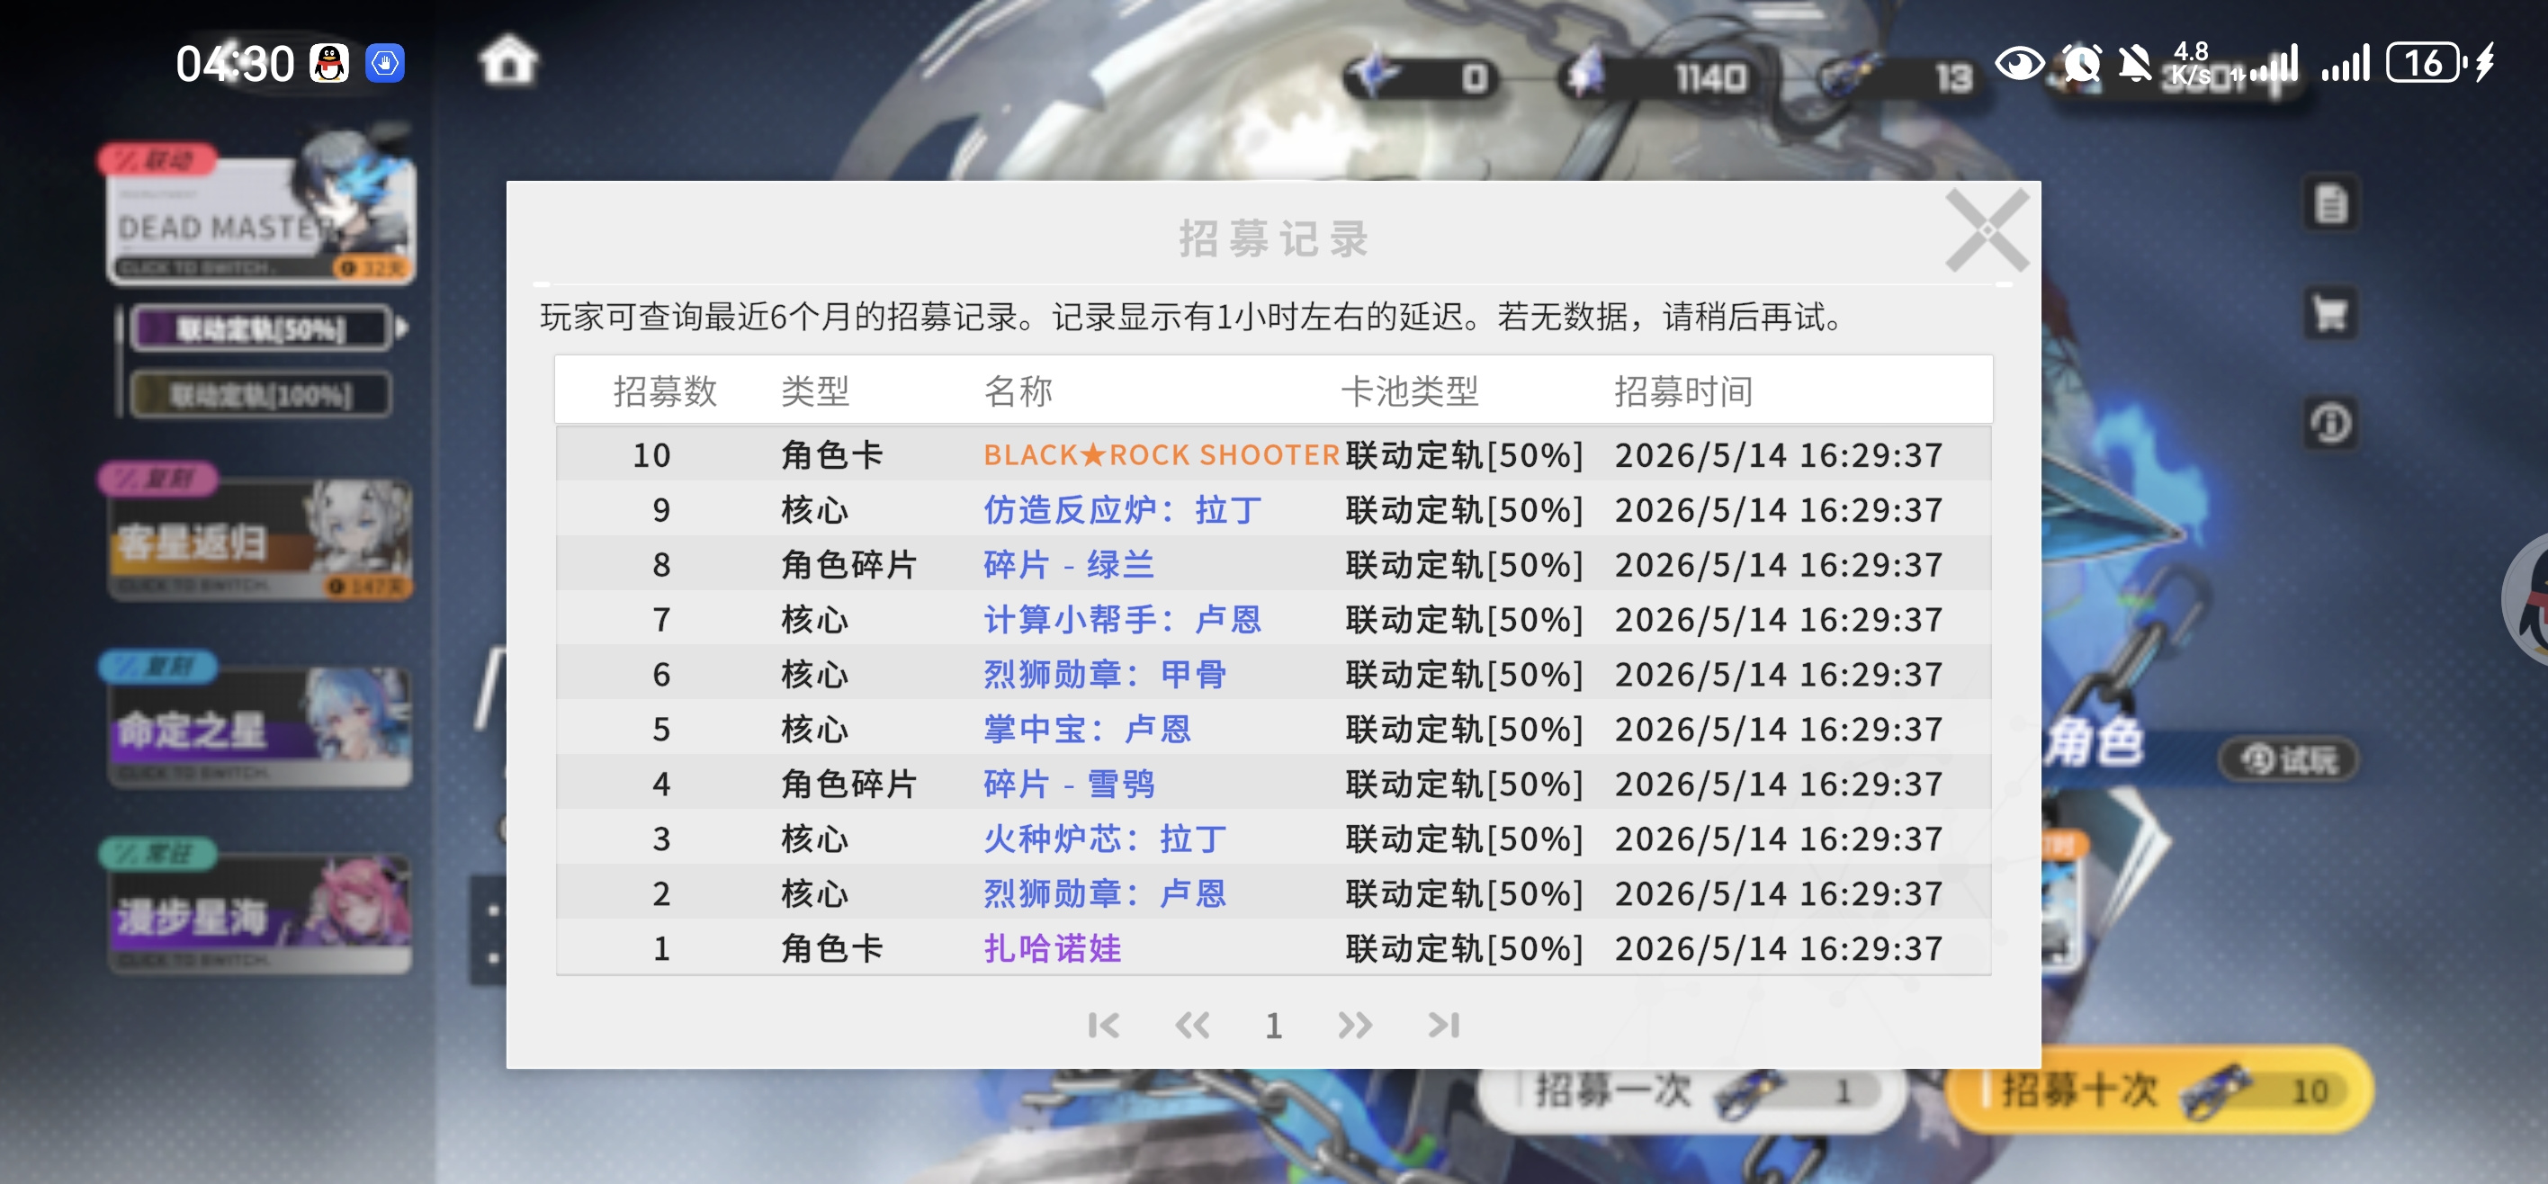Select the 碎片 - 绿兰 record name

[1069, 565]
